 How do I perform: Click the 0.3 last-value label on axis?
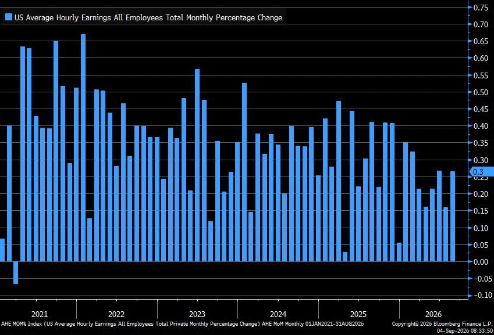pyautogui.click(x=481, y=172)
